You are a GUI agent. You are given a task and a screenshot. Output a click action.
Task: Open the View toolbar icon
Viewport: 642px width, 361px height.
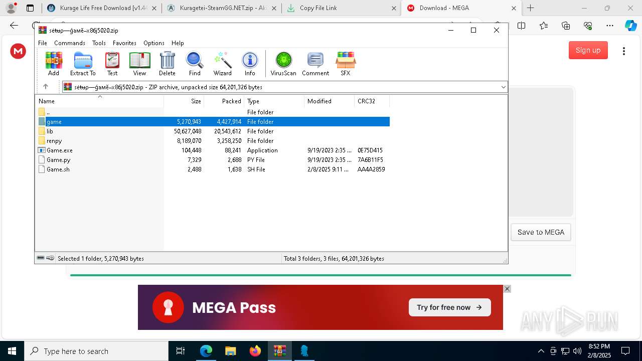click(x=139, y=64)
